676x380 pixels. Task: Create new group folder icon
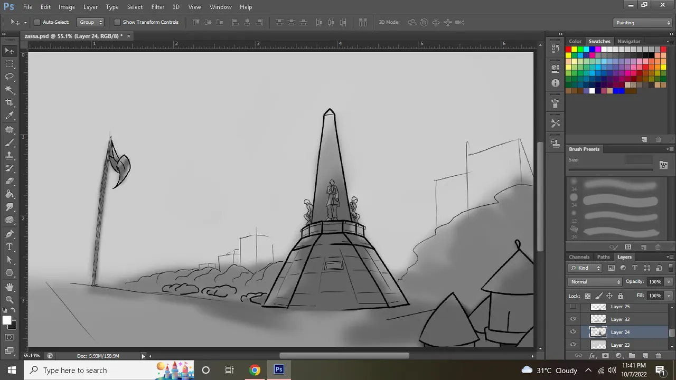point(632,356)
